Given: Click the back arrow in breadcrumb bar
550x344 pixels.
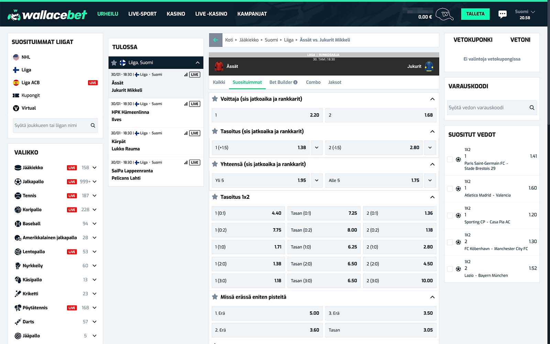Looking at the screenshot, I should click(216, 40).
